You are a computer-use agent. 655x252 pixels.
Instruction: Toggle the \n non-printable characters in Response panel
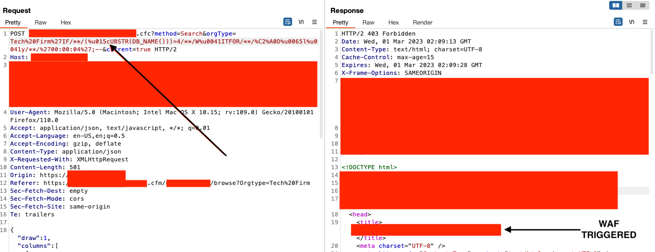(631, 22)
